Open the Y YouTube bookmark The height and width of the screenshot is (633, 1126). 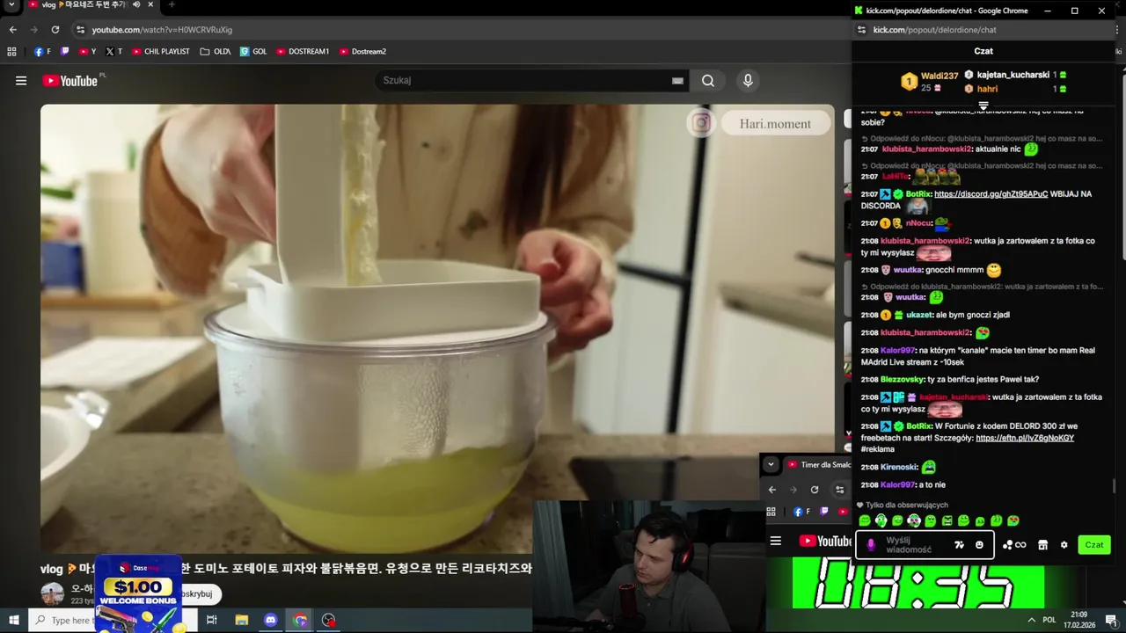87,52
